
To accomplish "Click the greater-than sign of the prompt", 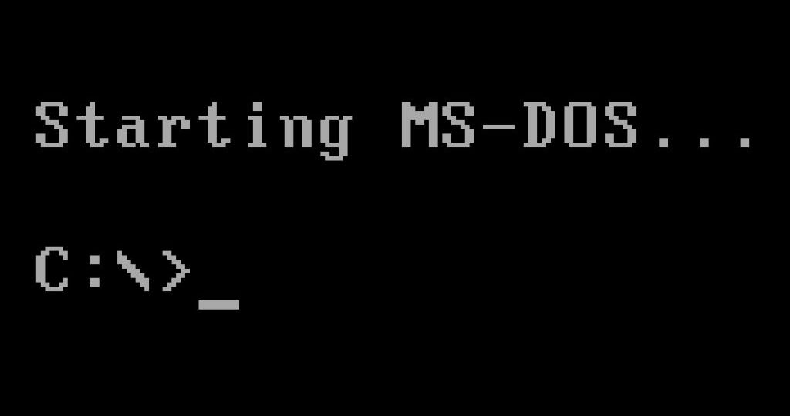I will coord(175,272).
